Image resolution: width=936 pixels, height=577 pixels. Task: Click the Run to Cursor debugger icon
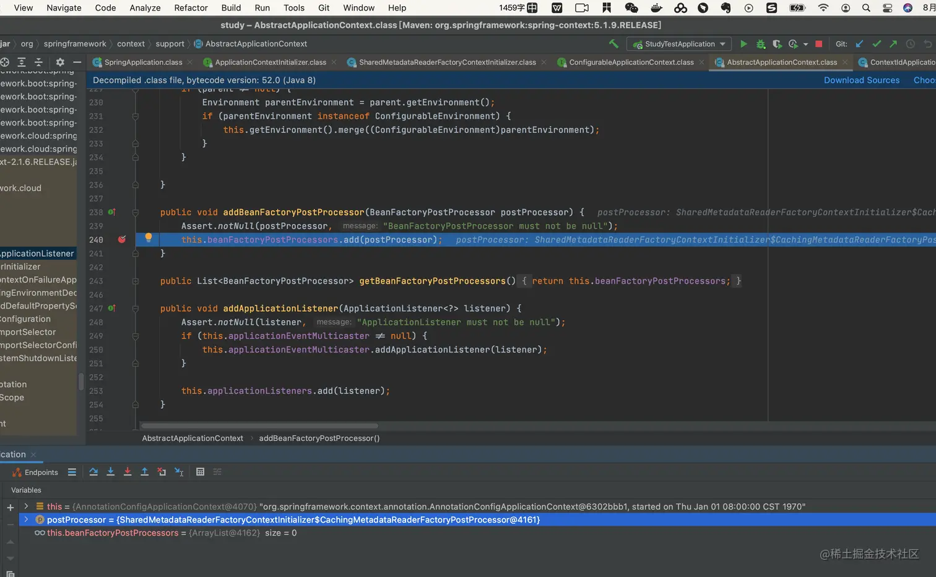pos(179,472)
